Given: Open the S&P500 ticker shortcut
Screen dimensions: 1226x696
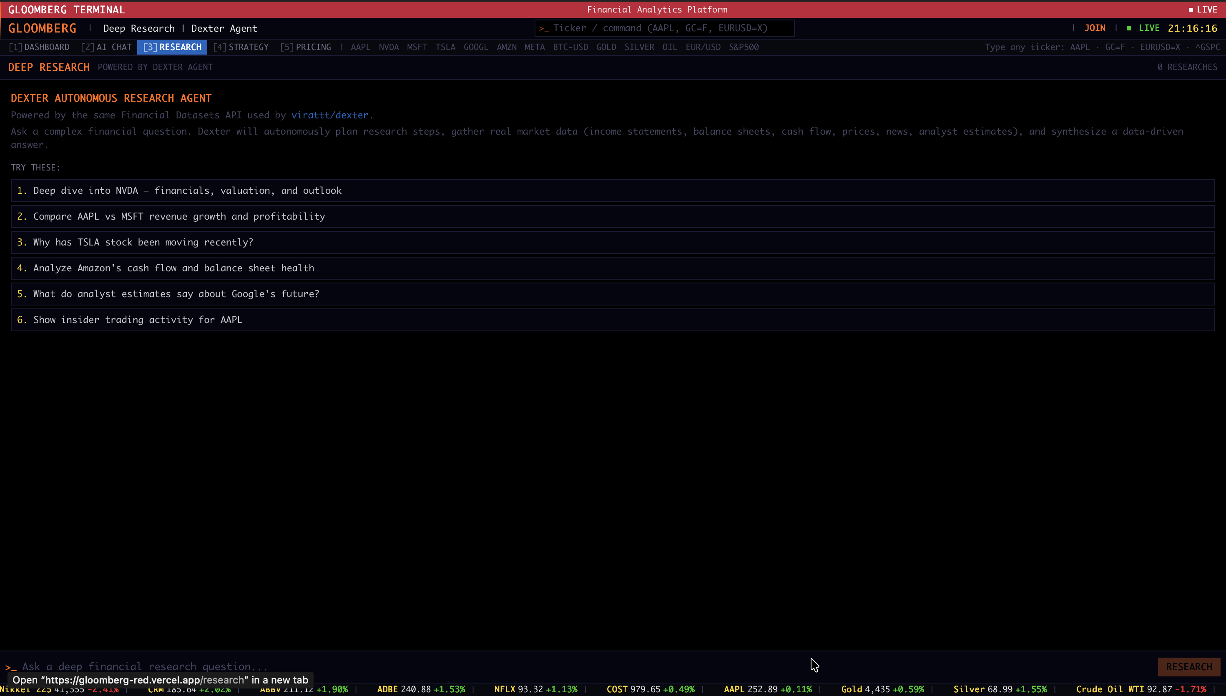Looking at the screenshot, I should pyautogui.click(x=743, y=47).
